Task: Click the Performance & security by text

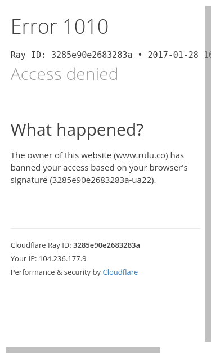Action: tap(56, 272)
